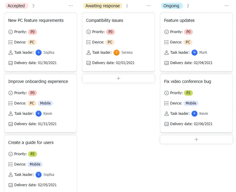This screenshot has width=236, height=192.
Task: Click the PC device tag on Compatibility issues
Action: pos(110,42)
